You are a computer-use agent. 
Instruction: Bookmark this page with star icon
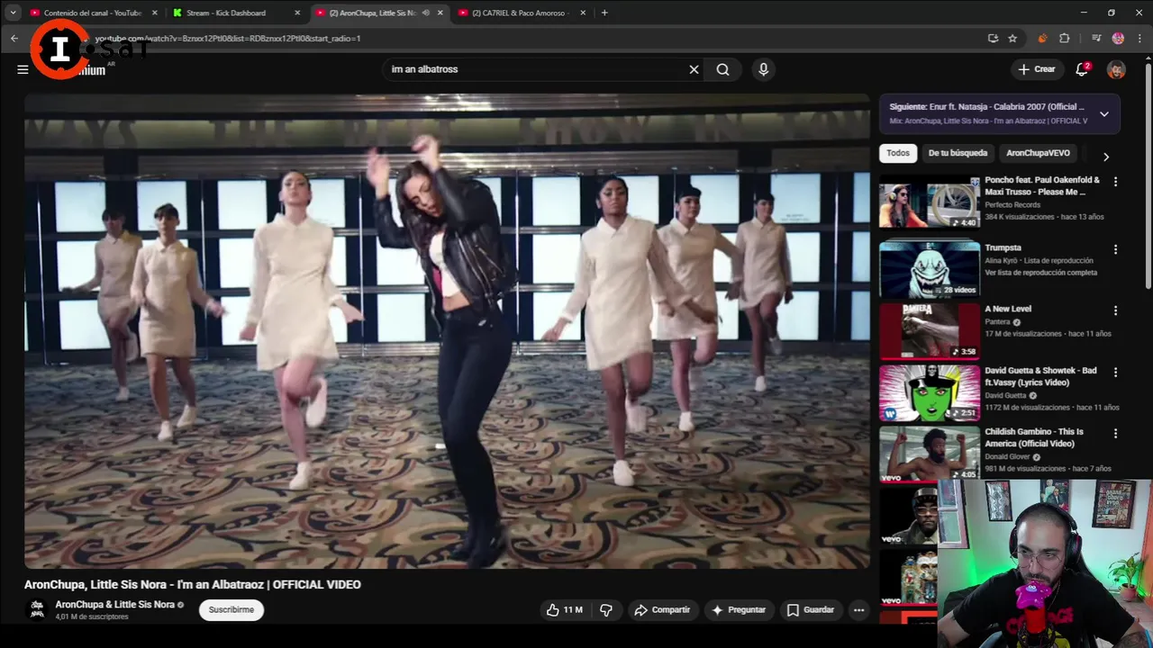point(1012,38)
